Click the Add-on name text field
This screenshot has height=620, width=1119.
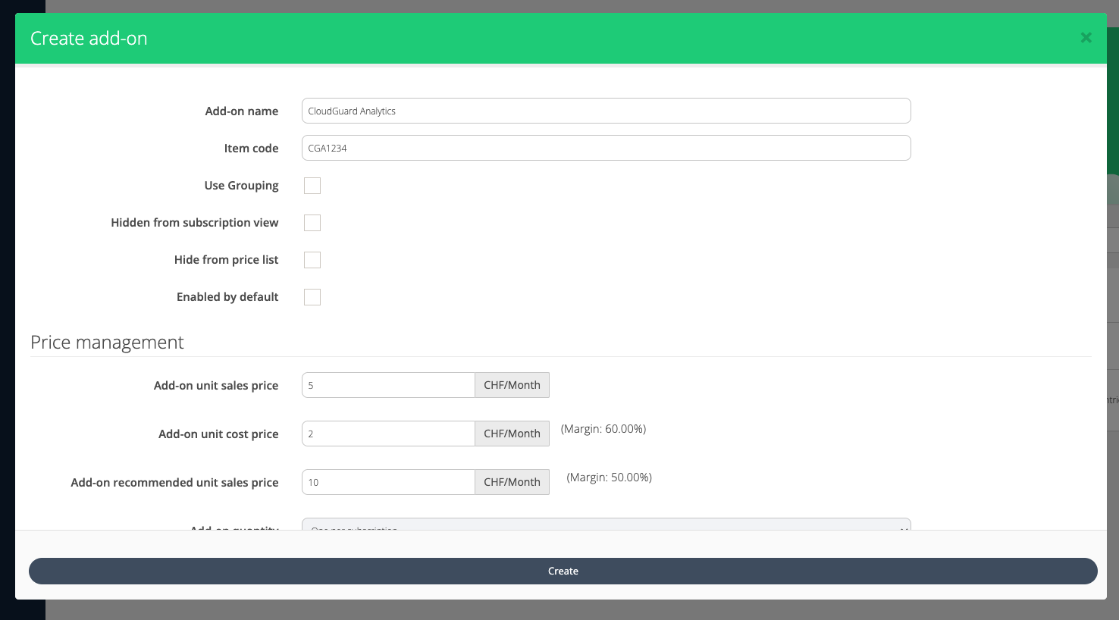point(606,111)
